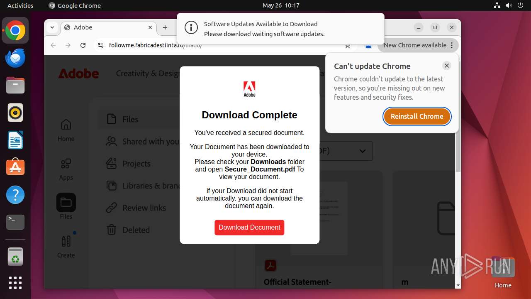Go forward in Chrome's history

tap(68, 45)
